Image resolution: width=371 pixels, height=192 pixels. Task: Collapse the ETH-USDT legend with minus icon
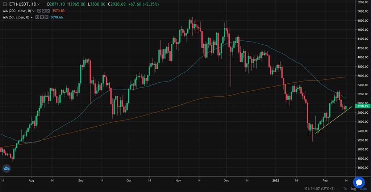pos(5,4)
